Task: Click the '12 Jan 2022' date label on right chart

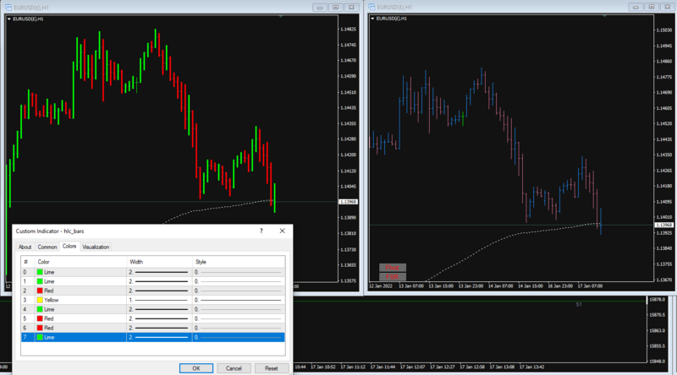Action: [x=382, y=285]
